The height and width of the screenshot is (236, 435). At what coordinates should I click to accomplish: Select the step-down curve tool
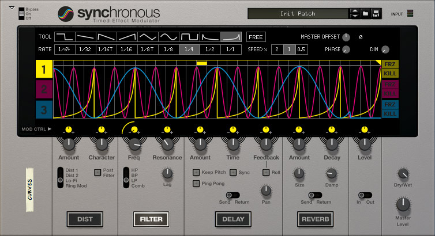pos(65,37)
